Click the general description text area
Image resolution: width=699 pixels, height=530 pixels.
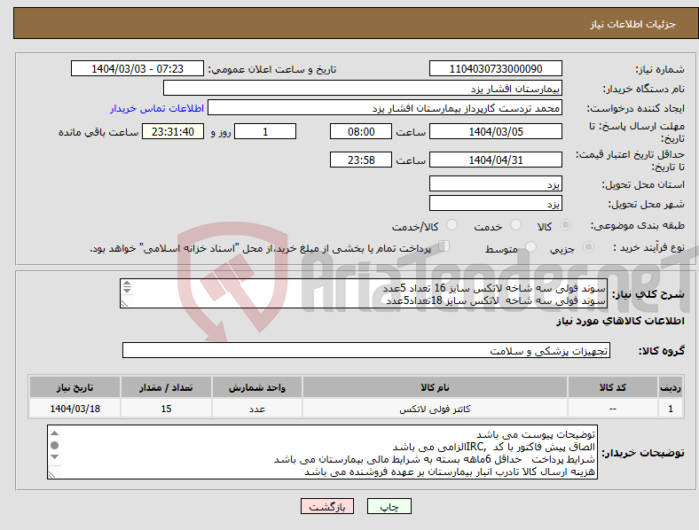tap(364, 293)
